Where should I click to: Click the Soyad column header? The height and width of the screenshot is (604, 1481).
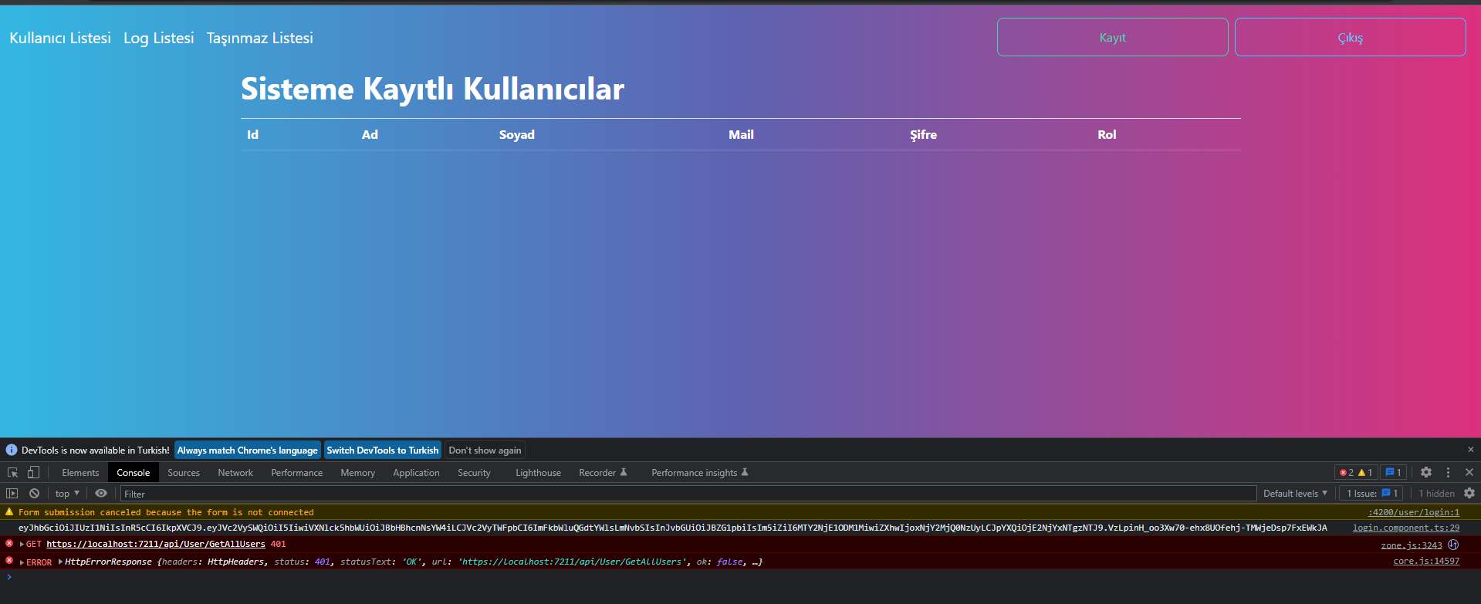pyautogui.click(x=517, y=134)
